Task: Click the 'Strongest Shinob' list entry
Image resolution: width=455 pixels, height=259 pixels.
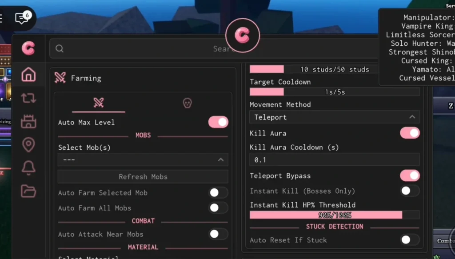Action: 422,52
